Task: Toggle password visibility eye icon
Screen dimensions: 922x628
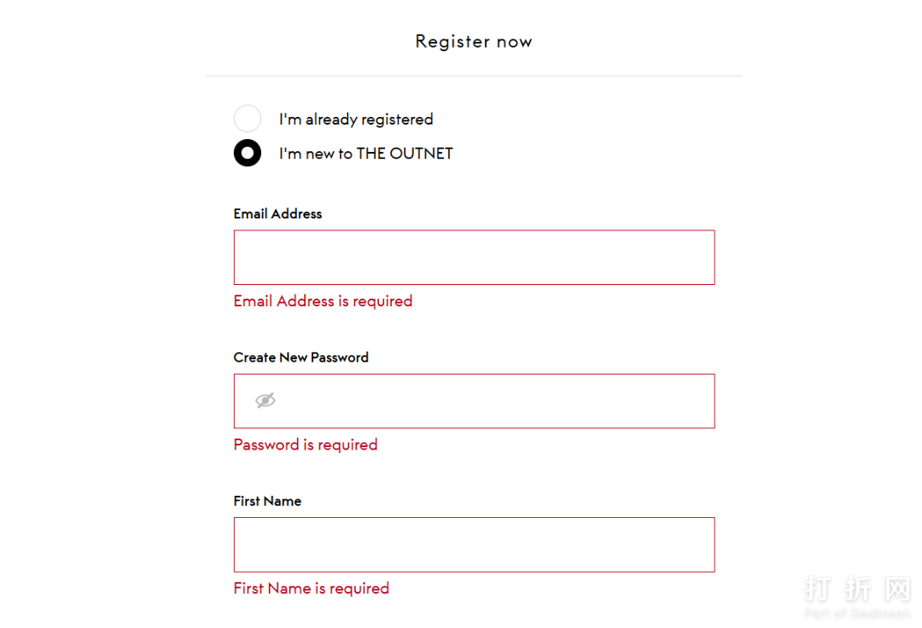Action: tap(266, 400)
